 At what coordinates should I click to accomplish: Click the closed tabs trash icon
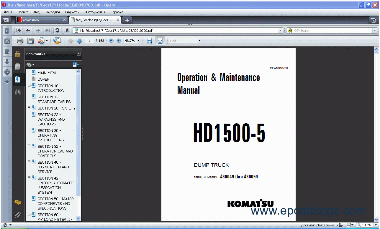[374, 20]
